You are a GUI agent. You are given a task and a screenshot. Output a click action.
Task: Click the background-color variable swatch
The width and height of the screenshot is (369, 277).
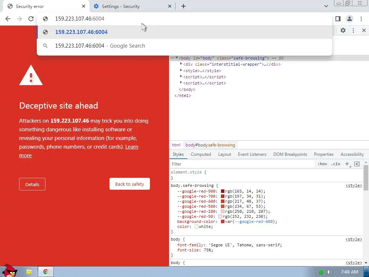coord(223,221)
